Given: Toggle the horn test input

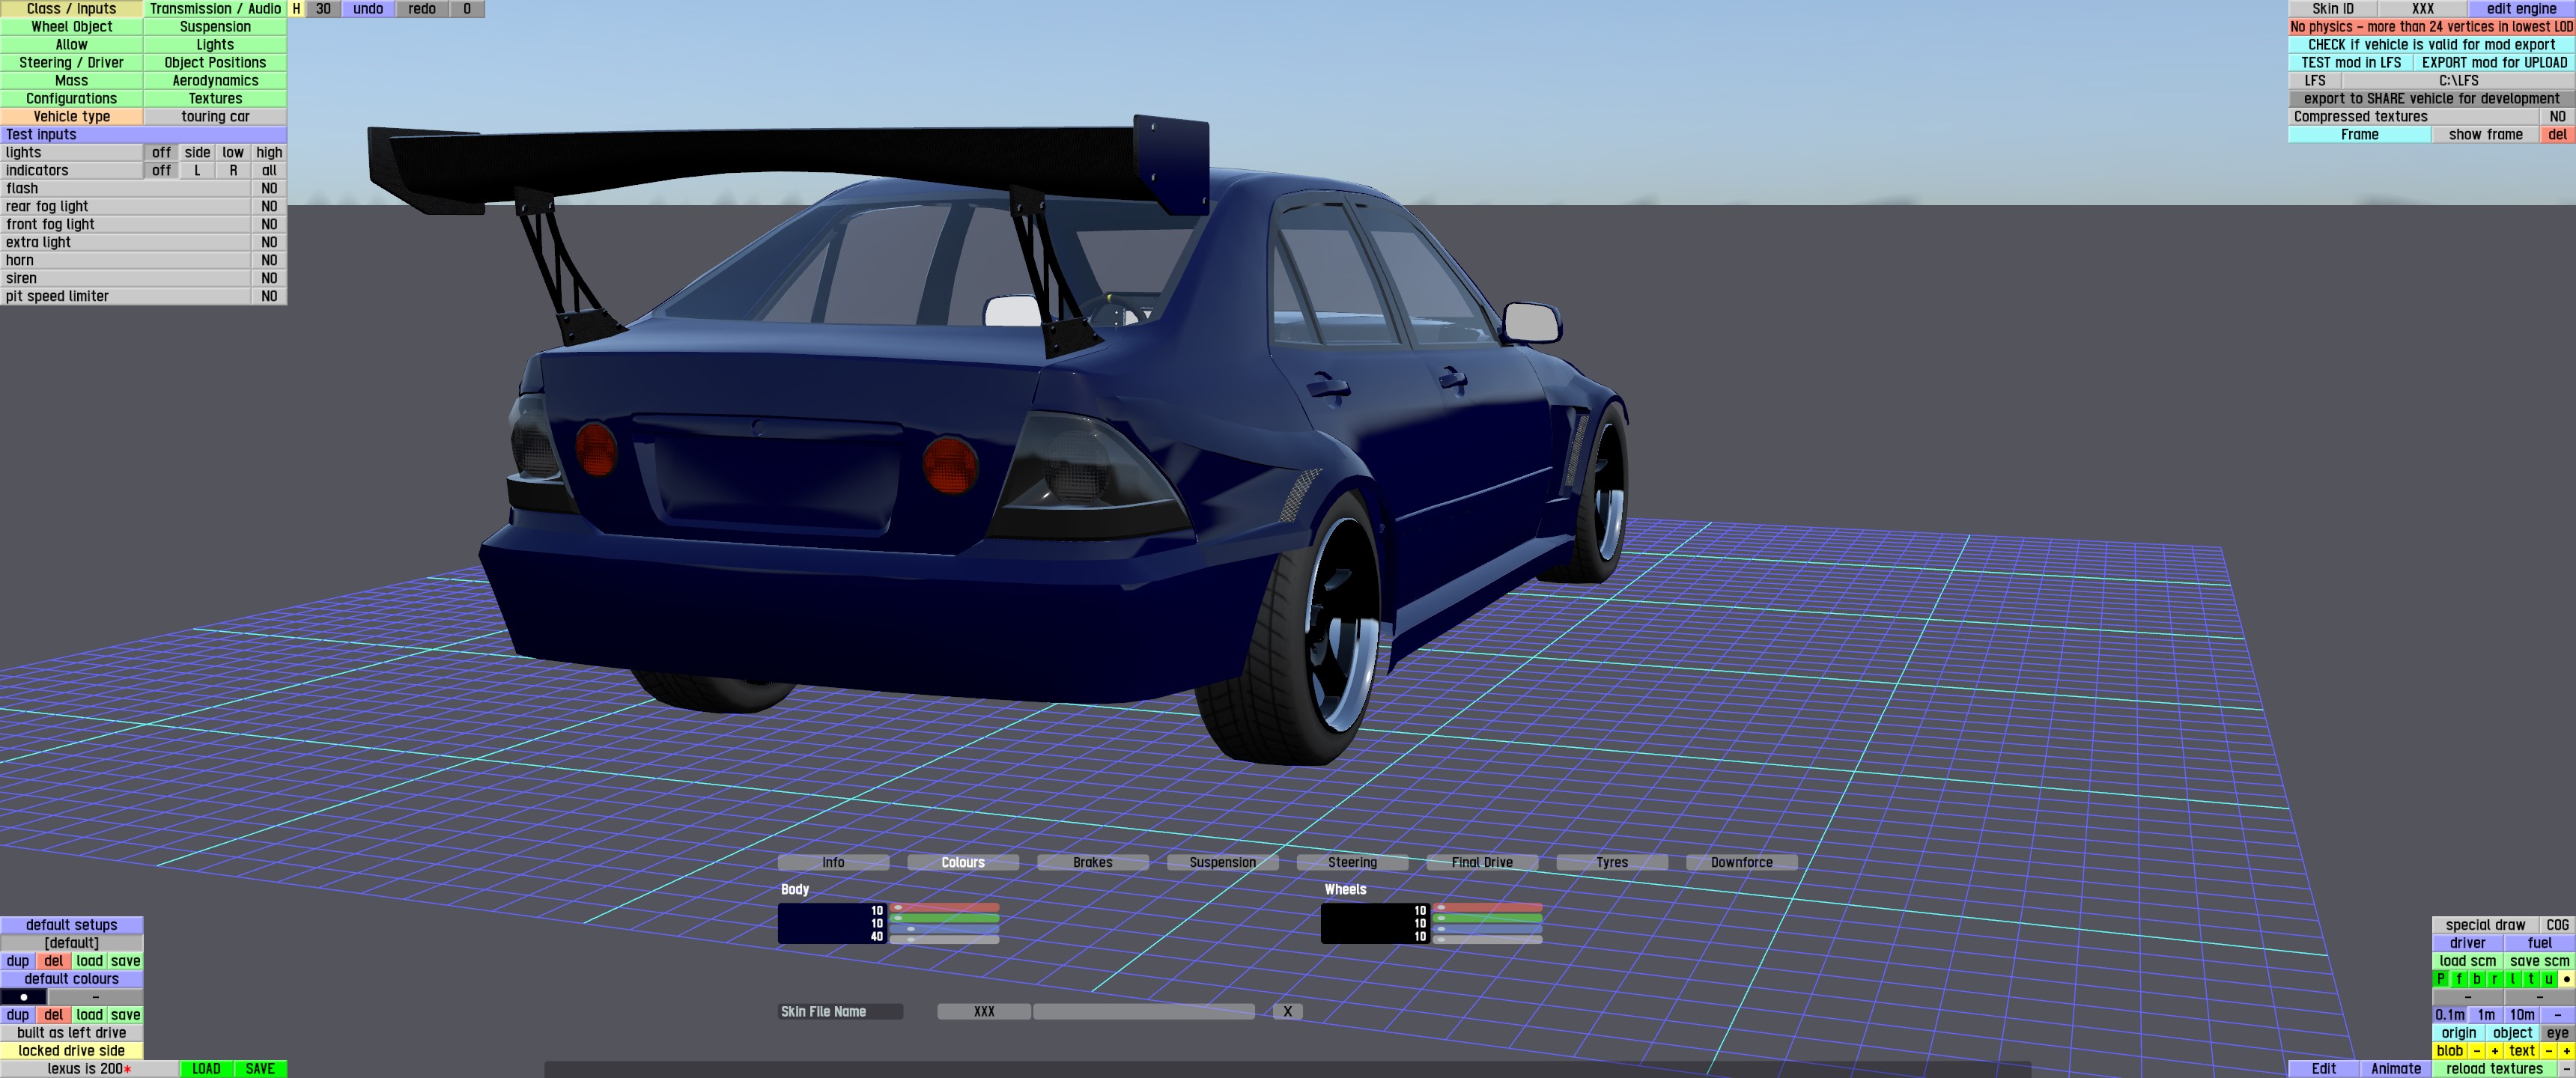Looking at the screenshot, I should pos(269,260).
